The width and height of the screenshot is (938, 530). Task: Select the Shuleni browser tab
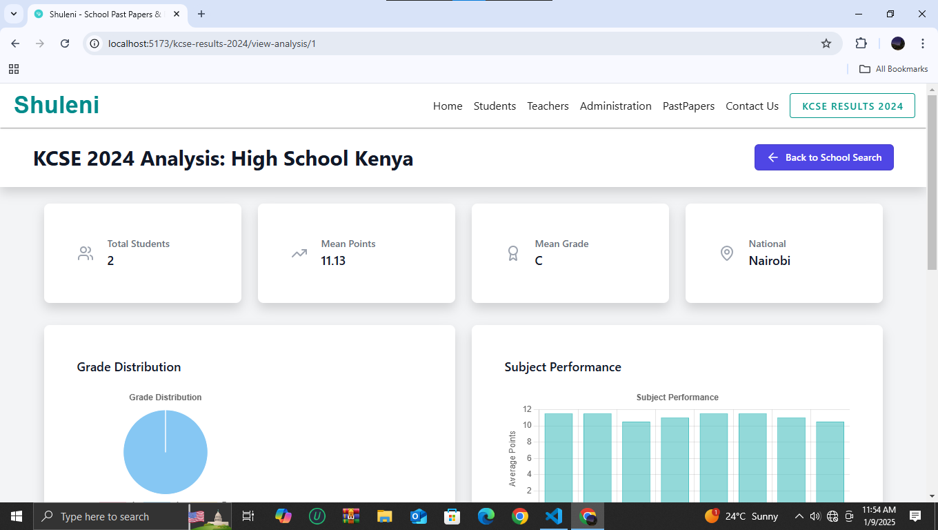click(107, 14)
